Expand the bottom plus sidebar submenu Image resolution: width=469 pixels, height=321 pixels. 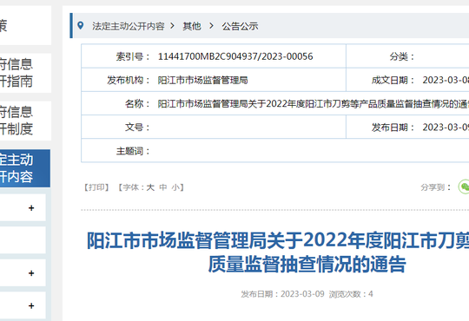[x=31, y=305]
